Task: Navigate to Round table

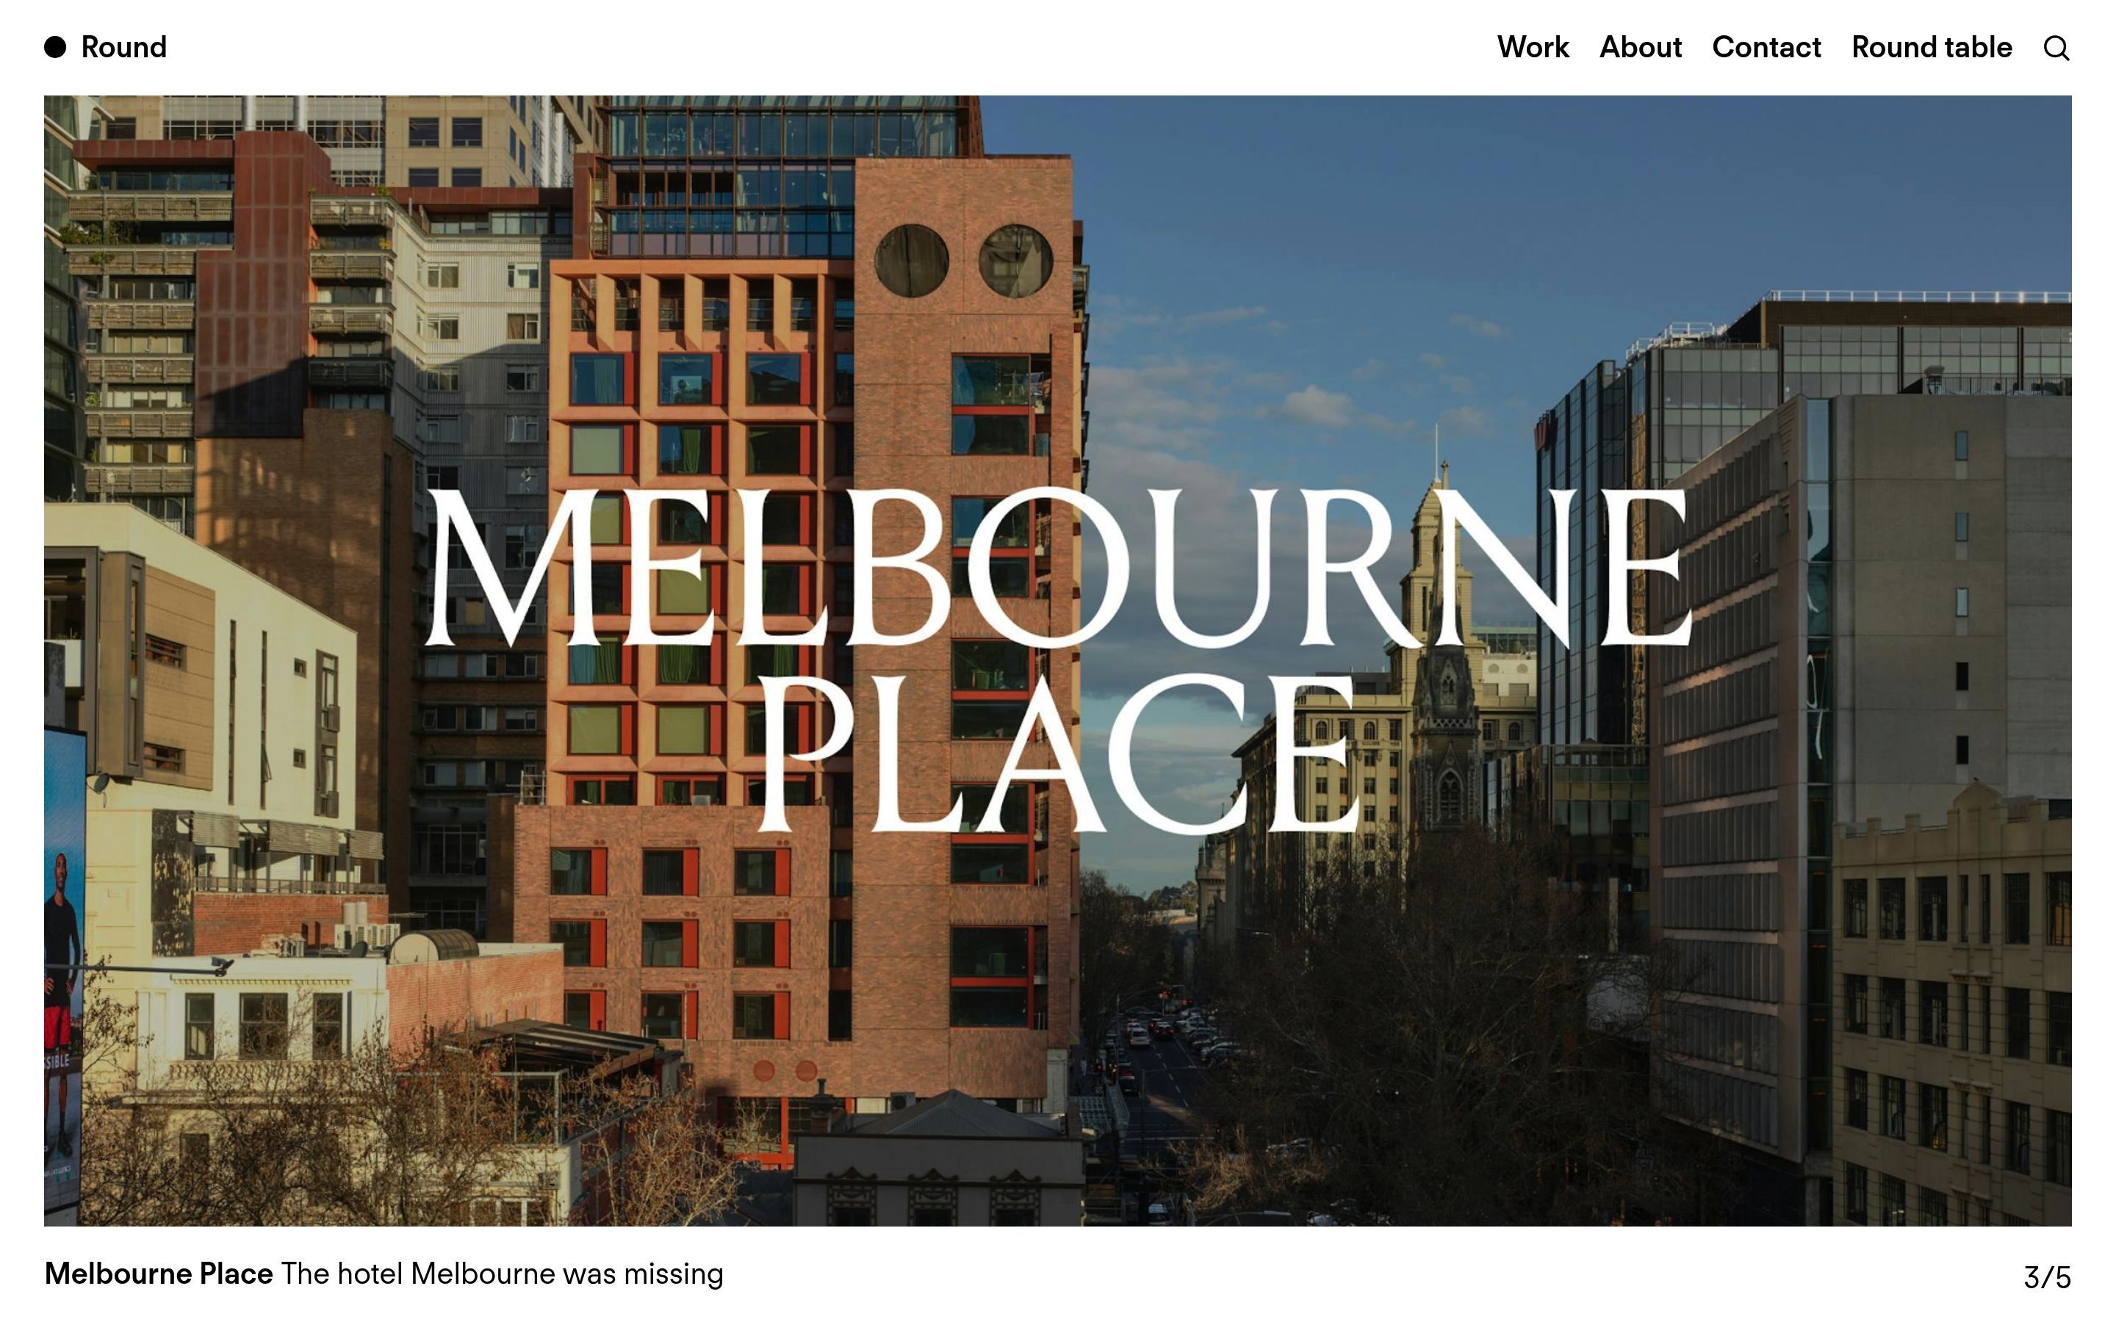Action: [x=1931, y=47]
